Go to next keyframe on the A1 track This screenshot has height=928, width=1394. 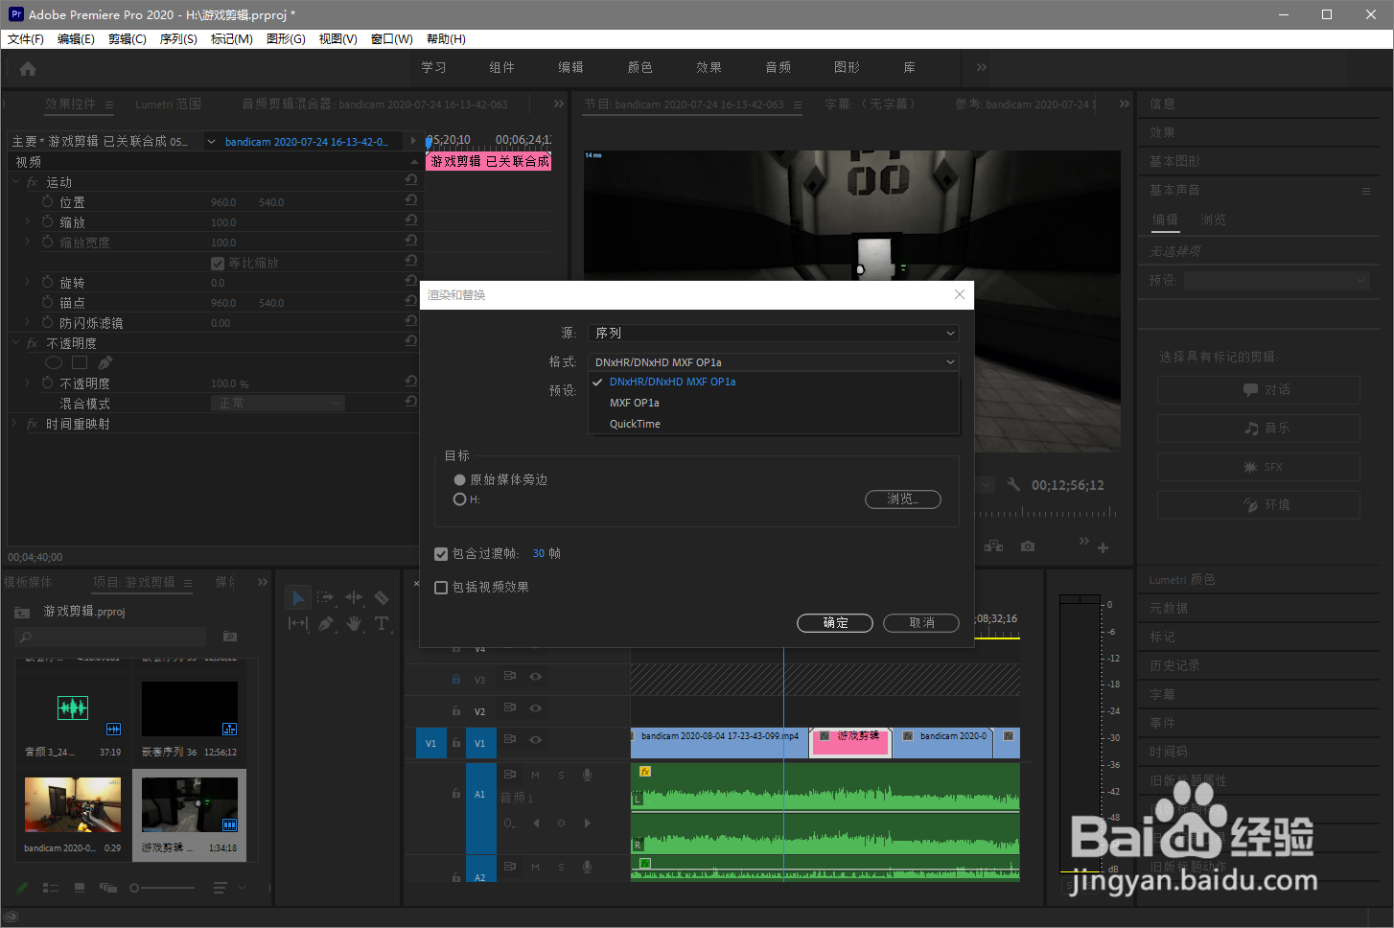coord(588,823)
